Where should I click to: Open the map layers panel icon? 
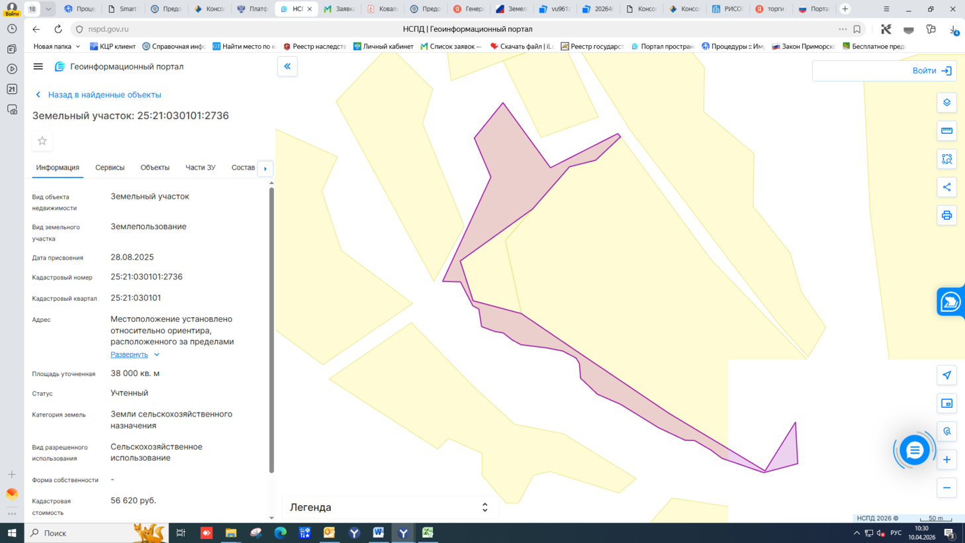pos(946,103)
